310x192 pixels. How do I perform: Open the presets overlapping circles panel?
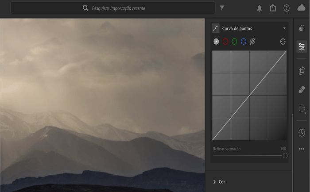click(x=302, y=28)
